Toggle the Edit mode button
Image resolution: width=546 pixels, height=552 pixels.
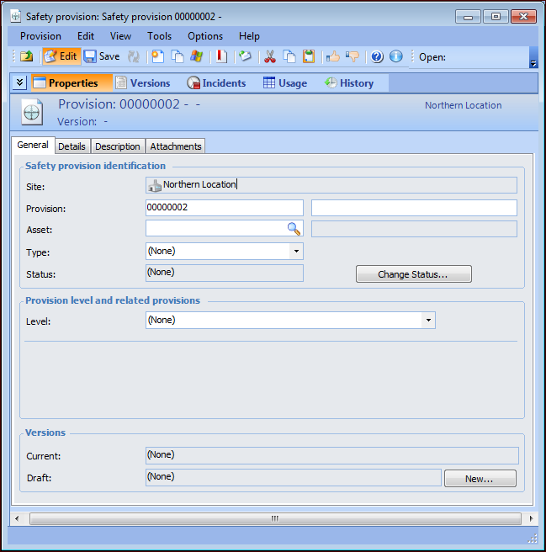[x=61, y=56]
